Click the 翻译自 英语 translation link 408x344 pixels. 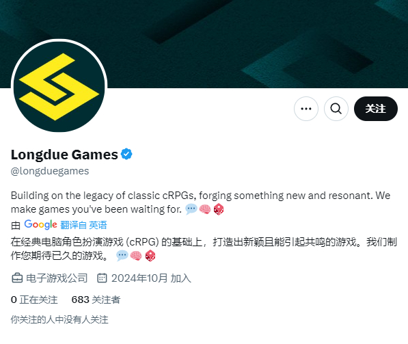click(x=83, y=225)
